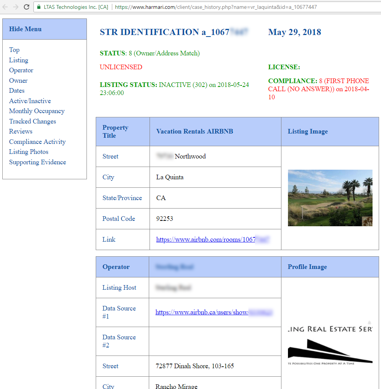The height and width of the screenshot is (389, 381).
Task: Open the airbnb.ca/users/show data source link
Action: click(214, 312)
